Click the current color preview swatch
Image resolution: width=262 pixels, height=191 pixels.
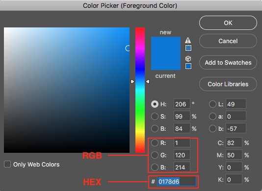166,62
